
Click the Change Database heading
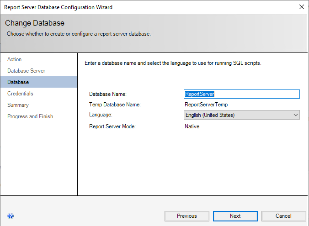[35, 23]
